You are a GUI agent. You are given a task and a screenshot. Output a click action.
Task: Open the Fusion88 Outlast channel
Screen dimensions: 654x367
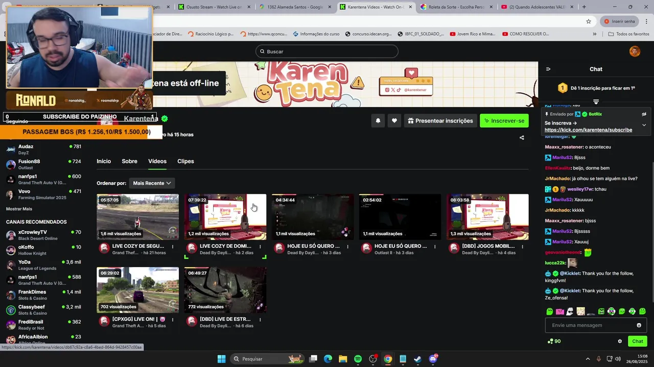[43, 164]
